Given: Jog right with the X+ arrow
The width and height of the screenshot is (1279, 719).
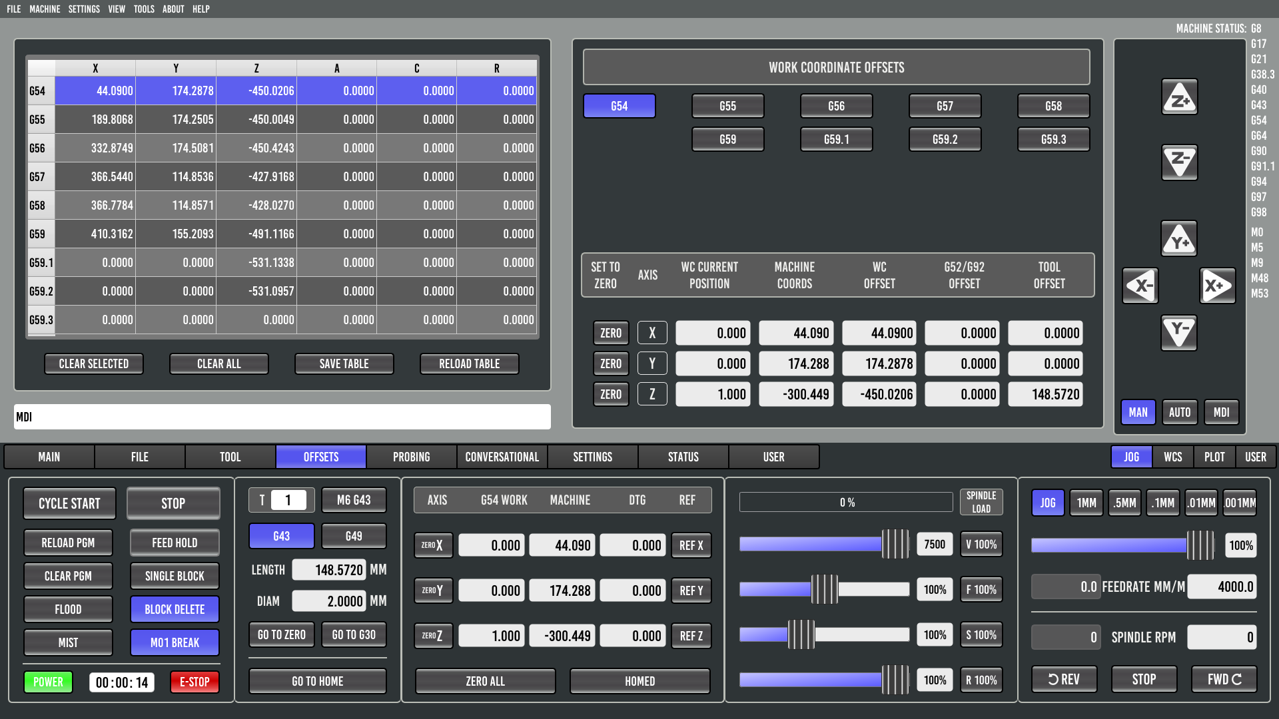Looking at the screenshot, I should pyautogui.click(x=1217, y=286).
